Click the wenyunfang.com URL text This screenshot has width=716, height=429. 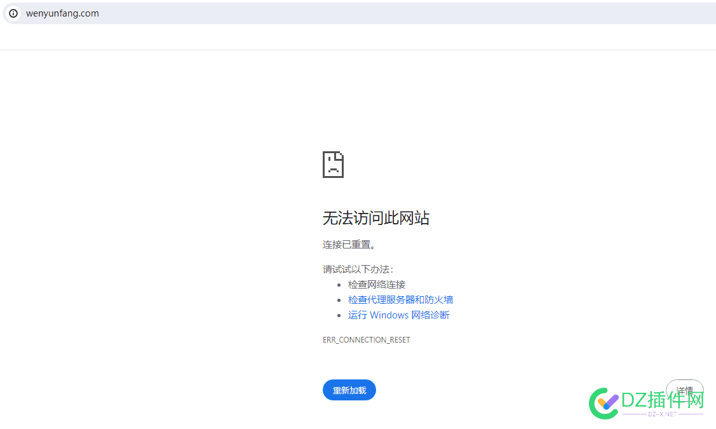point(62,13)
